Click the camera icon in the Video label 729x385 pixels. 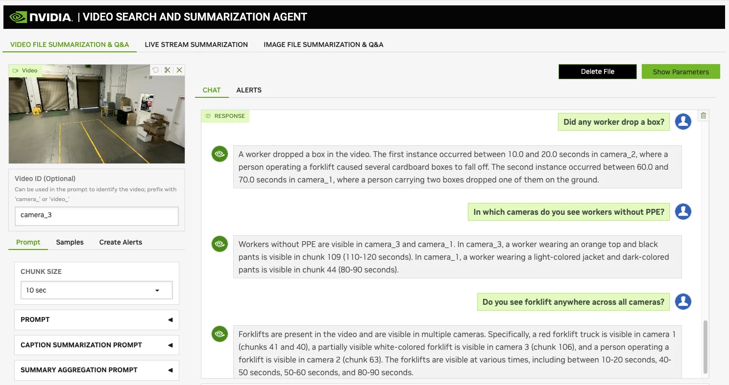tap(15, 70)
